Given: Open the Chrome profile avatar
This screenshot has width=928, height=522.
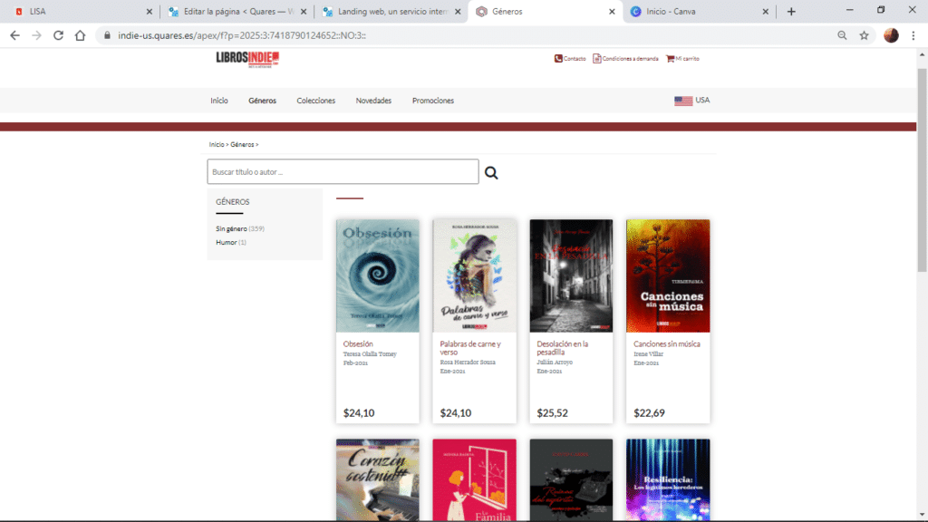Looking at the screenshot, I should tap(891, 35).
